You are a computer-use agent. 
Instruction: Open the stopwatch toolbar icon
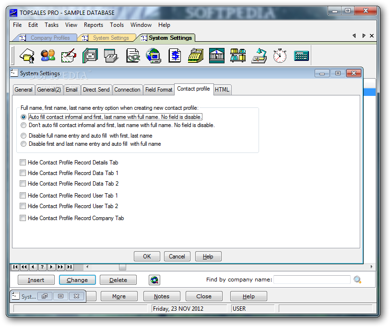click(280, 56)
